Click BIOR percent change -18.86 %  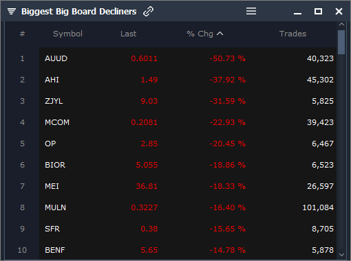228,165
